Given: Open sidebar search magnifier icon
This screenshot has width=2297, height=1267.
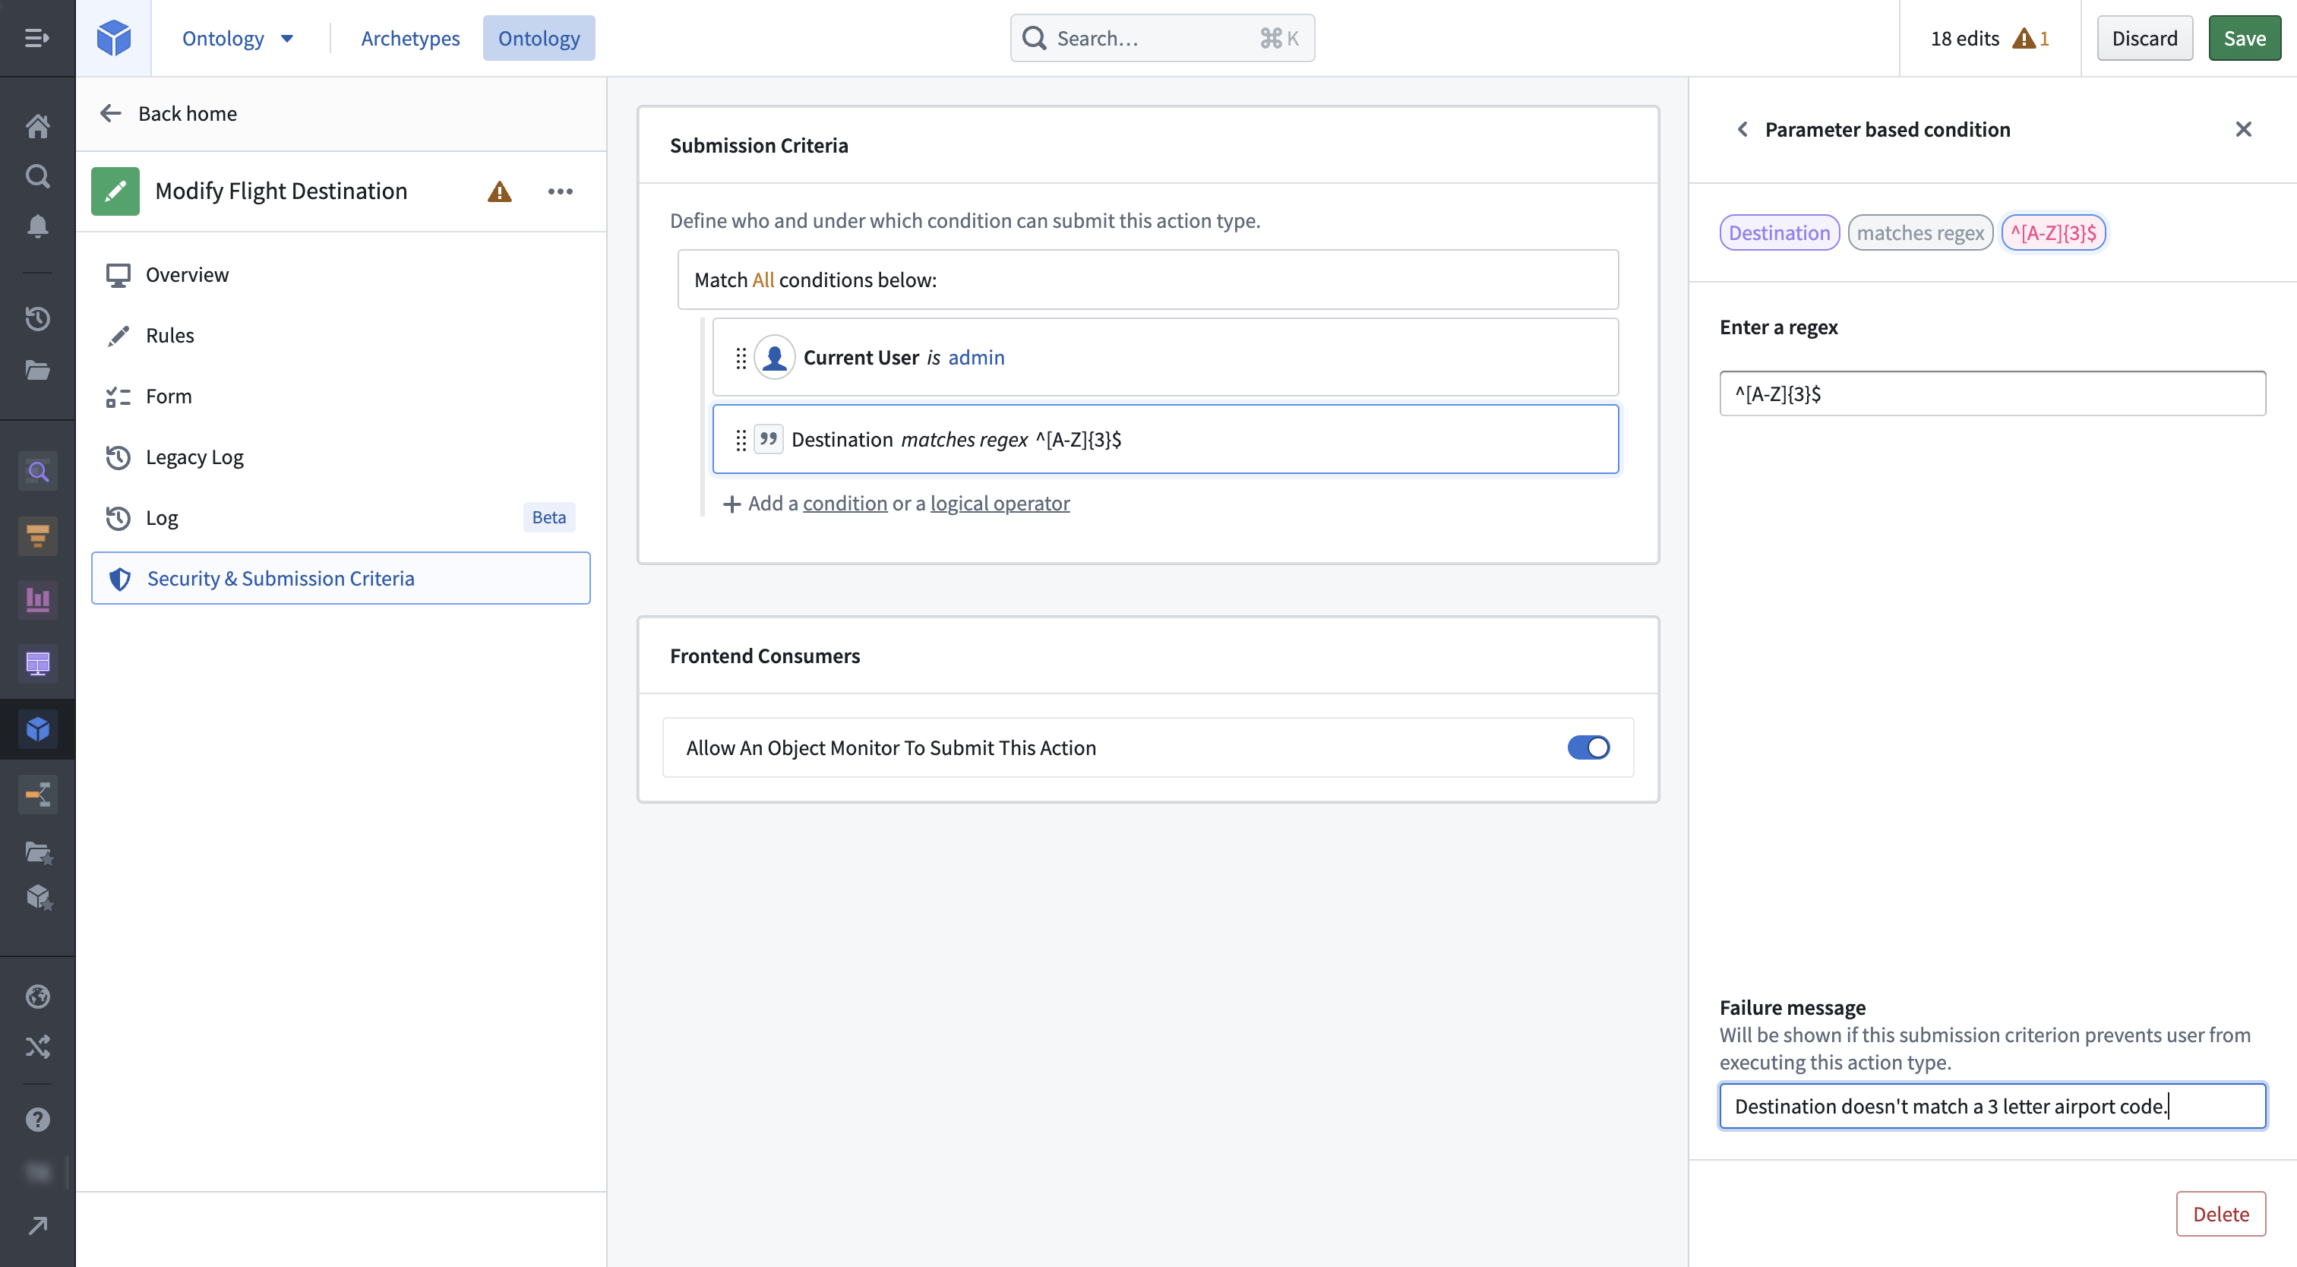Looking at the screenshot, I should (37, 175).
